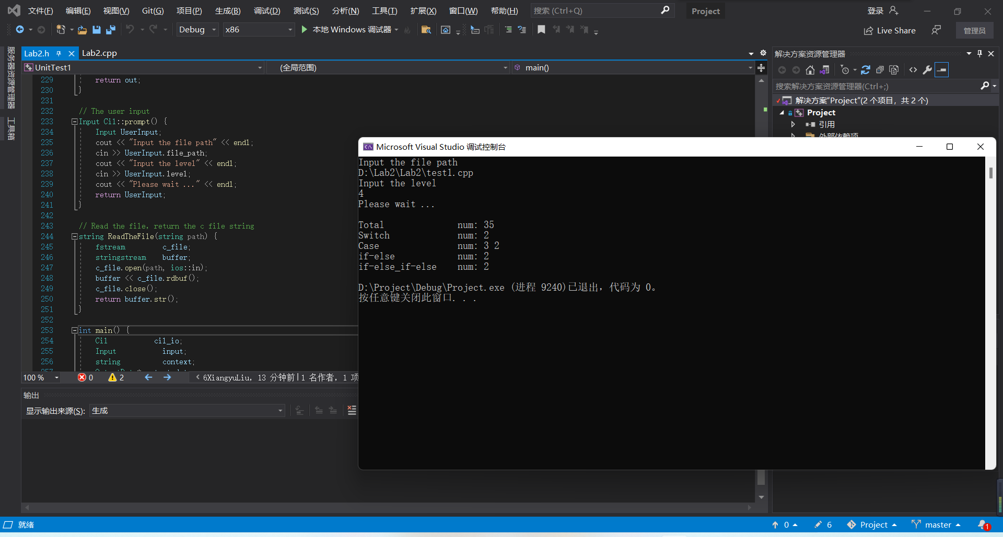The image size is (1003, 537).
Task: Open the x86 platform dropdown
Action: tap(289, 30)
